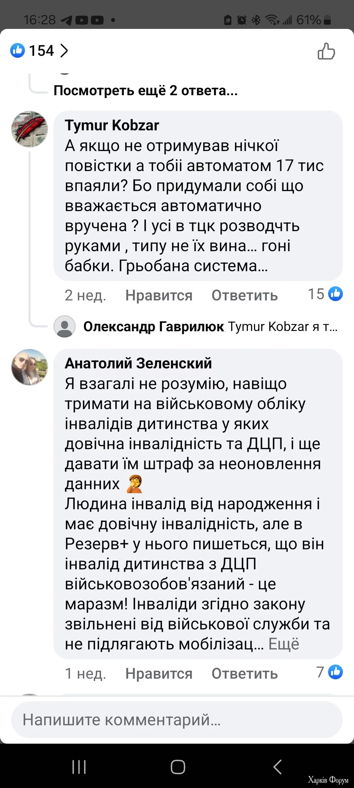Tap Нравится under Анатолий Зеленский's comment
Screen dimensions: 354x788
click(x=159, y=673)
